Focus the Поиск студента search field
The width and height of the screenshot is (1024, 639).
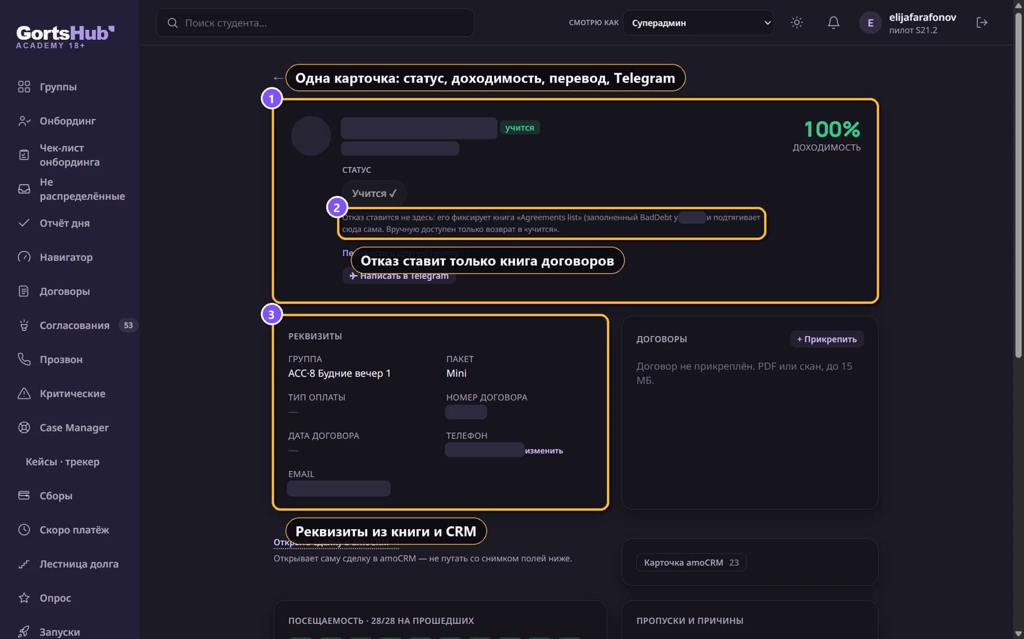(315, 23)
